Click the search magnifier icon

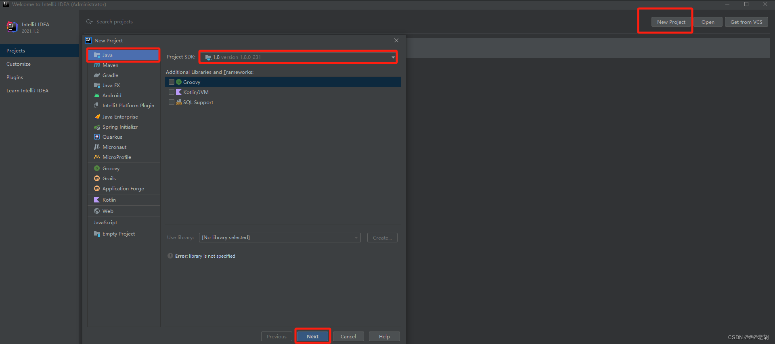(x=89, y=22)
